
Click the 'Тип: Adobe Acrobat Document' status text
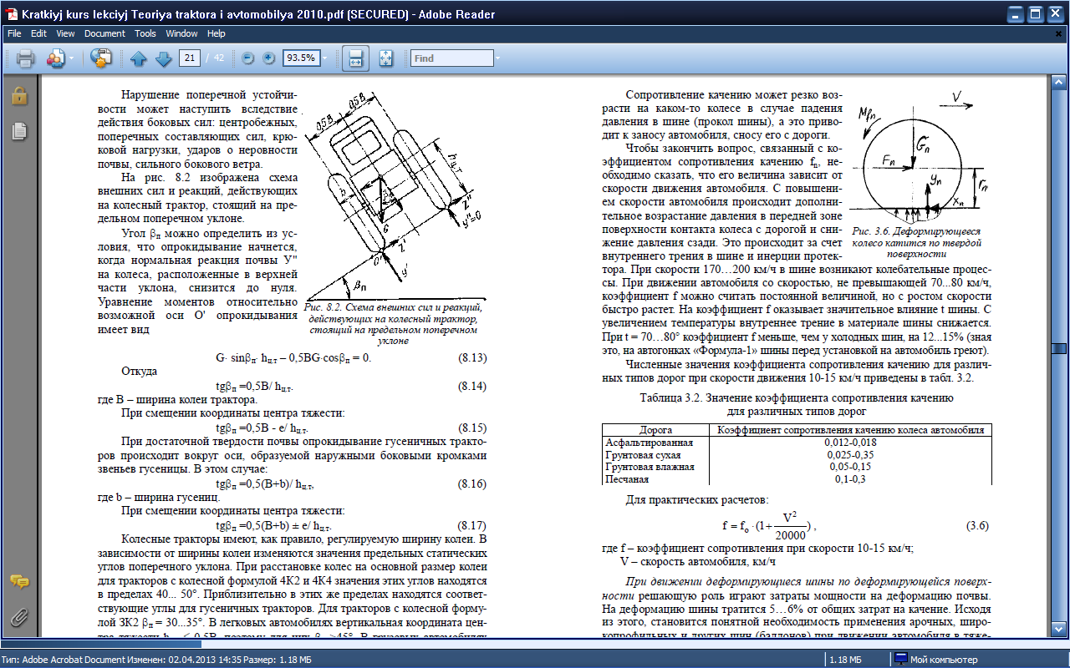click(x=65, y=660)
